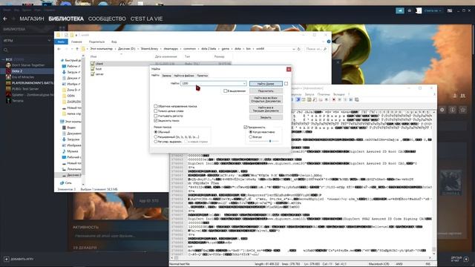Select Don't Starve Together in library
475x267 pixels.
click(28, 65)
